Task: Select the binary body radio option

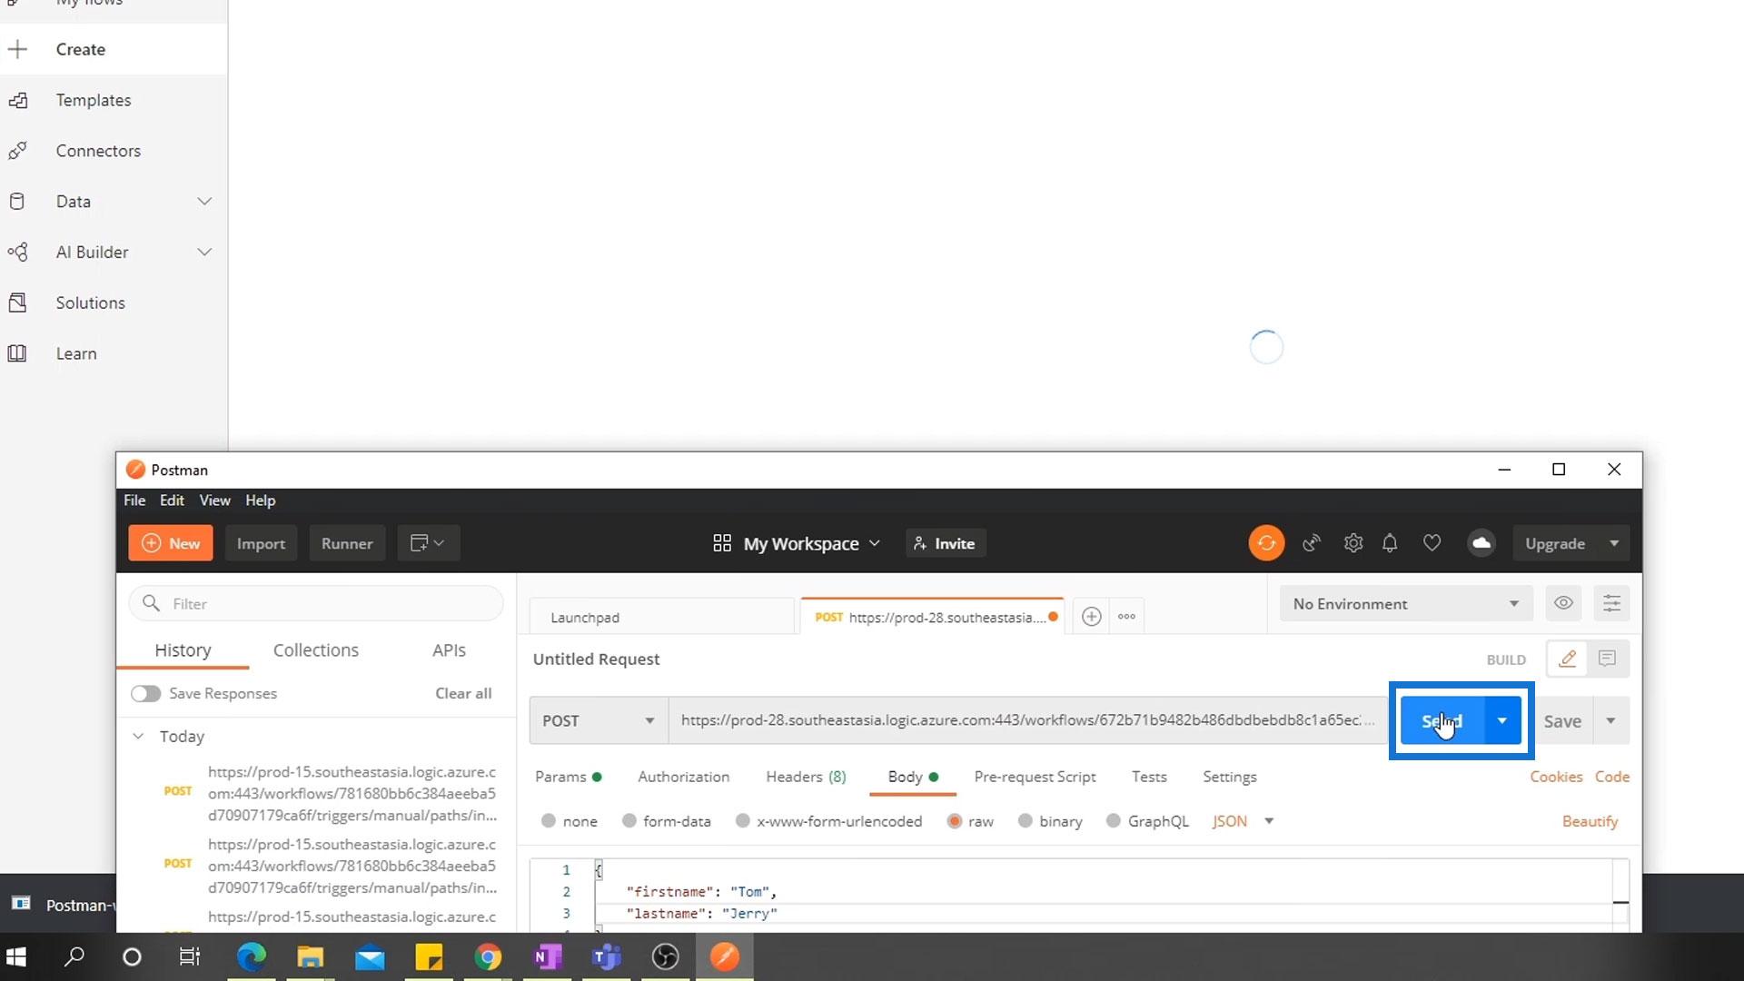Action: [1025, 821]
